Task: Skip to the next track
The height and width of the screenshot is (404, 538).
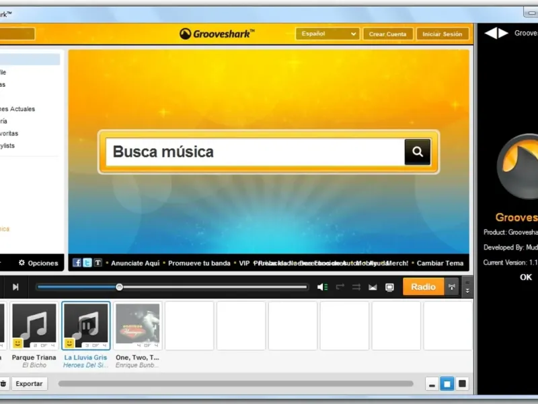Action: [x=15, y=287]
